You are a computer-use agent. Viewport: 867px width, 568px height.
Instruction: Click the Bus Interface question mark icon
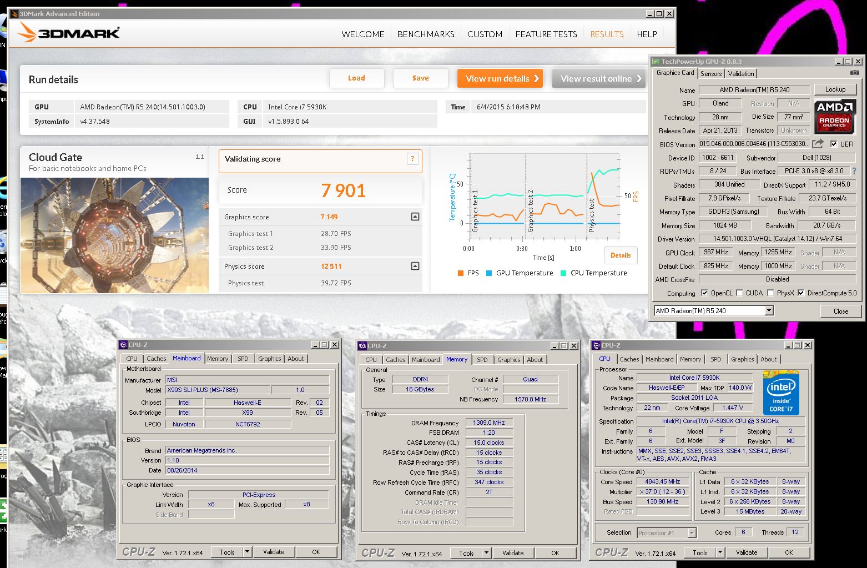click(x=854, y=171)
